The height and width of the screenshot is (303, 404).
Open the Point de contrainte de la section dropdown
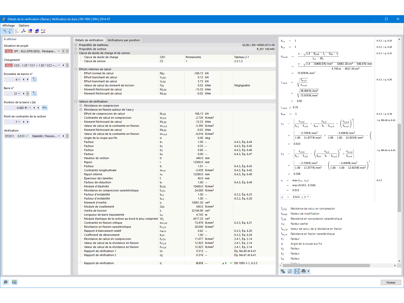(19, 122)
